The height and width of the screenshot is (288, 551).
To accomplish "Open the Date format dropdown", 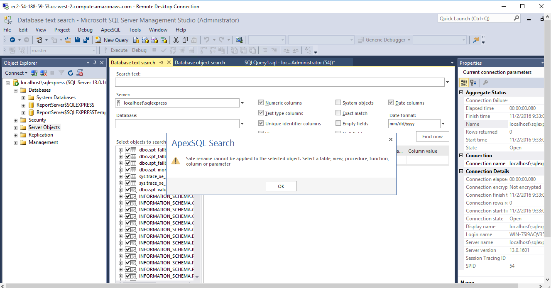I will [x=443, y=124].
